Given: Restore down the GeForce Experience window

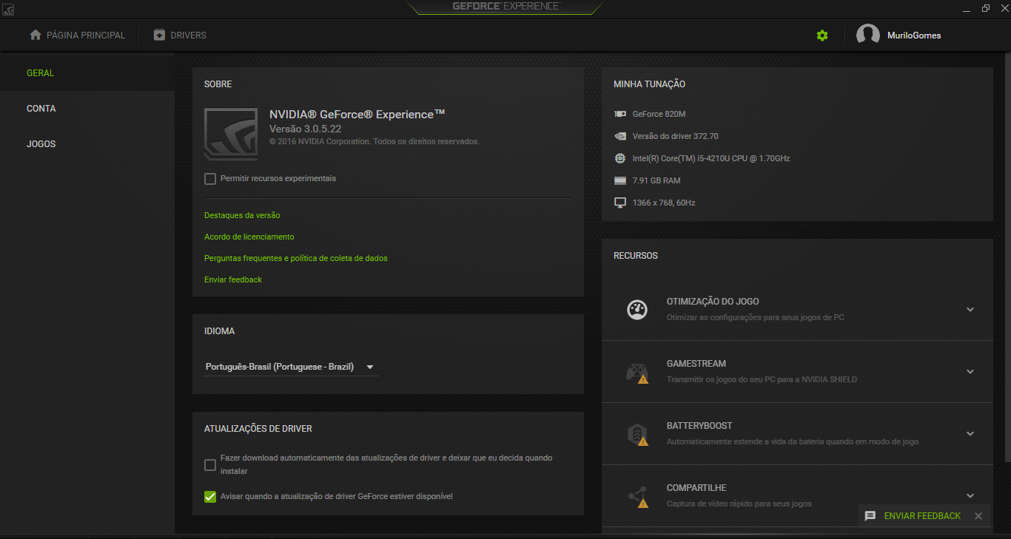Looking at the screenshot, I should (x=986, y=9).
